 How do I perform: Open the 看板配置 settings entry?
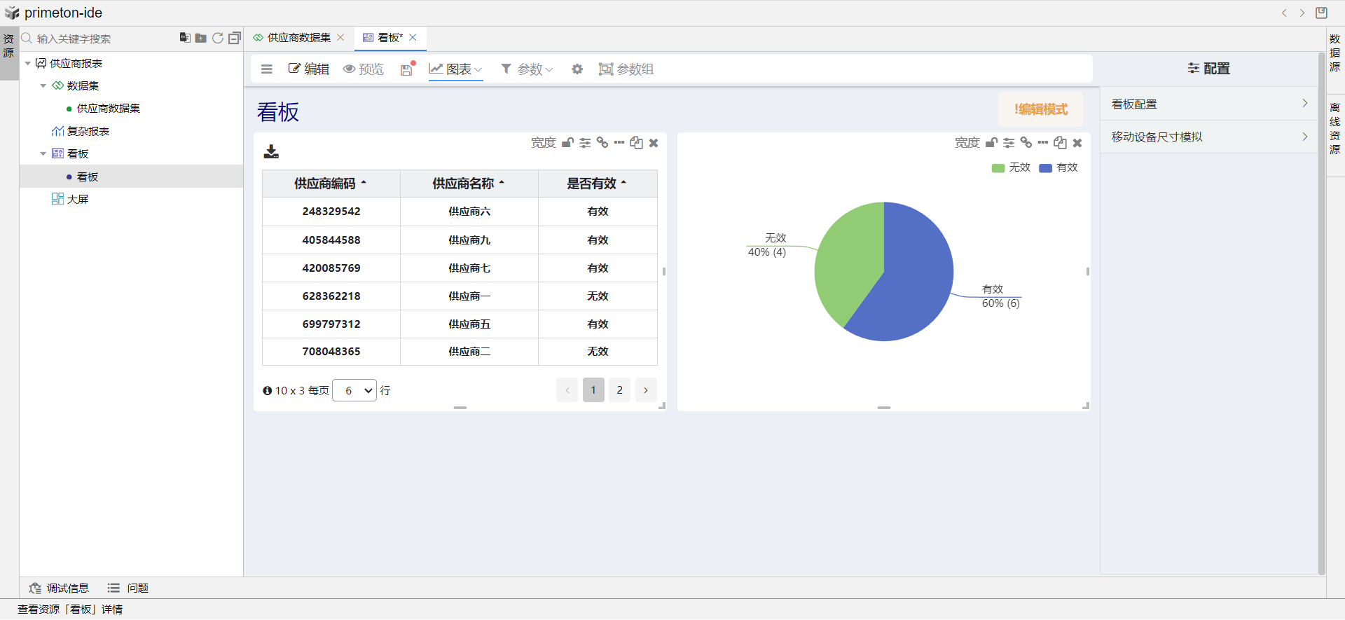(x=1208, y=104)
